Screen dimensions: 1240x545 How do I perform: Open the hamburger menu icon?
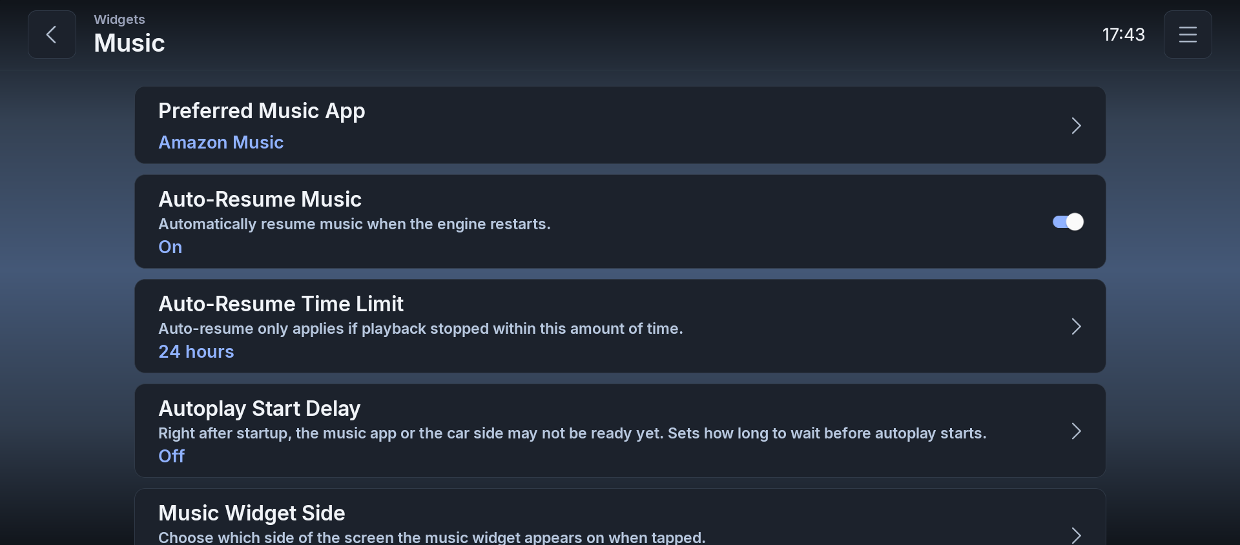tap(1188, 34)
